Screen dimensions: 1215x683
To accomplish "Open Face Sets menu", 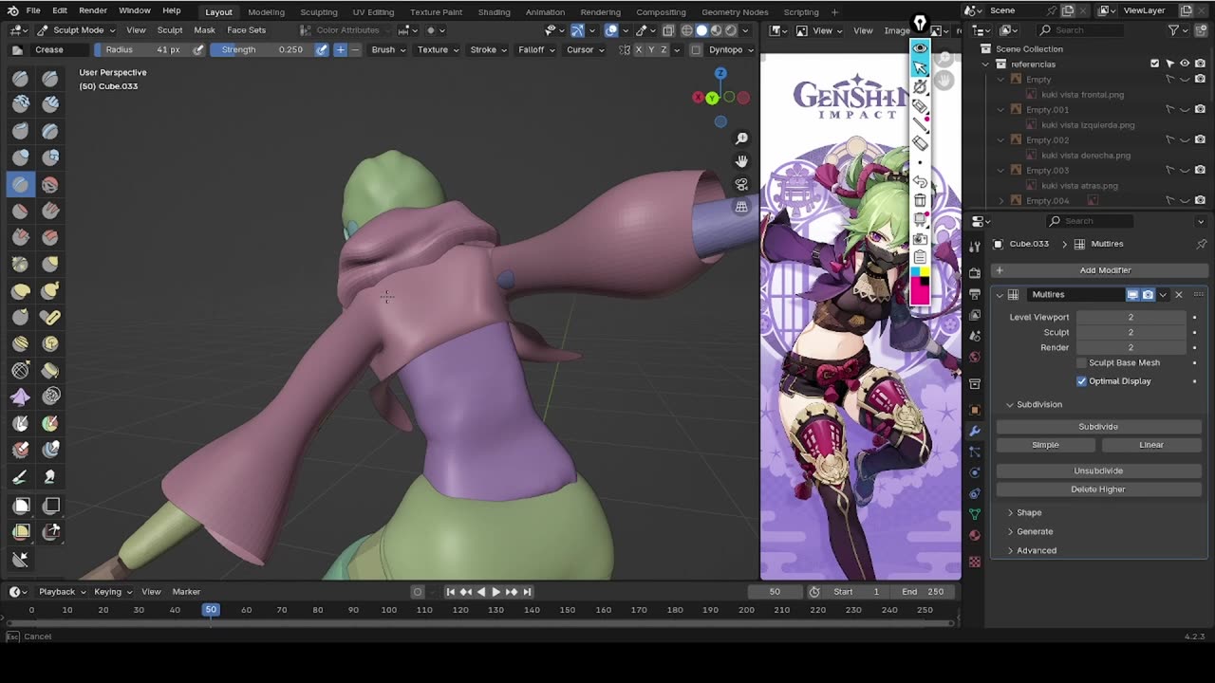I will point(246,29).
